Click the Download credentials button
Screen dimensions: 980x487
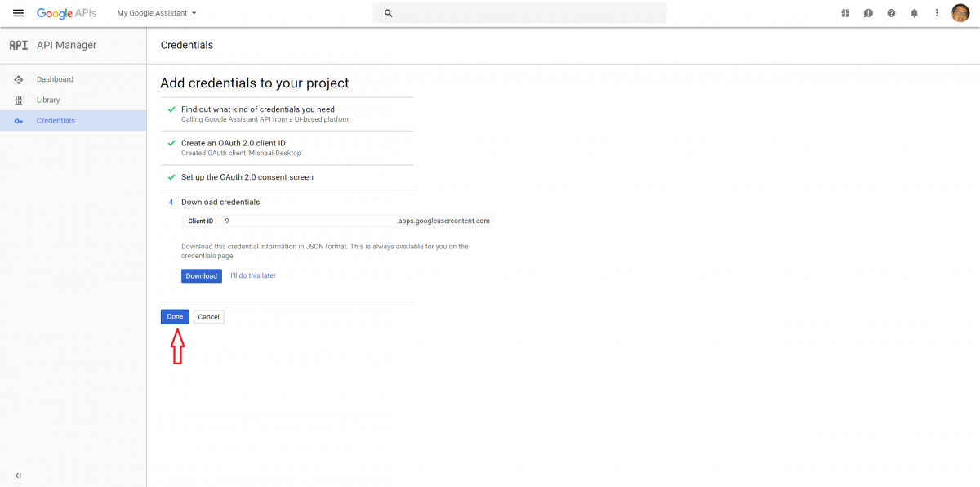(x=201, y=275)
